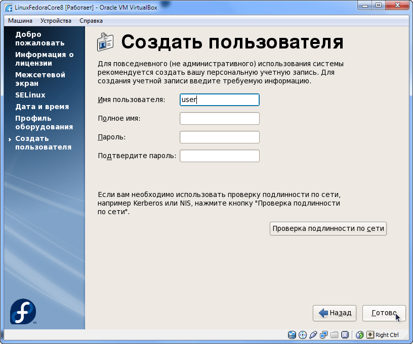Focus the Имя пользователя input field
The width and height of the screenshot is (413, 344).
(x=220, y=100)
